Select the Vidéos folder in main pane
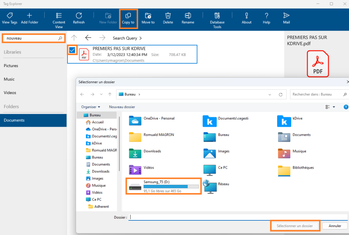This screenshot has height=235, width=349. coord(141,170)
